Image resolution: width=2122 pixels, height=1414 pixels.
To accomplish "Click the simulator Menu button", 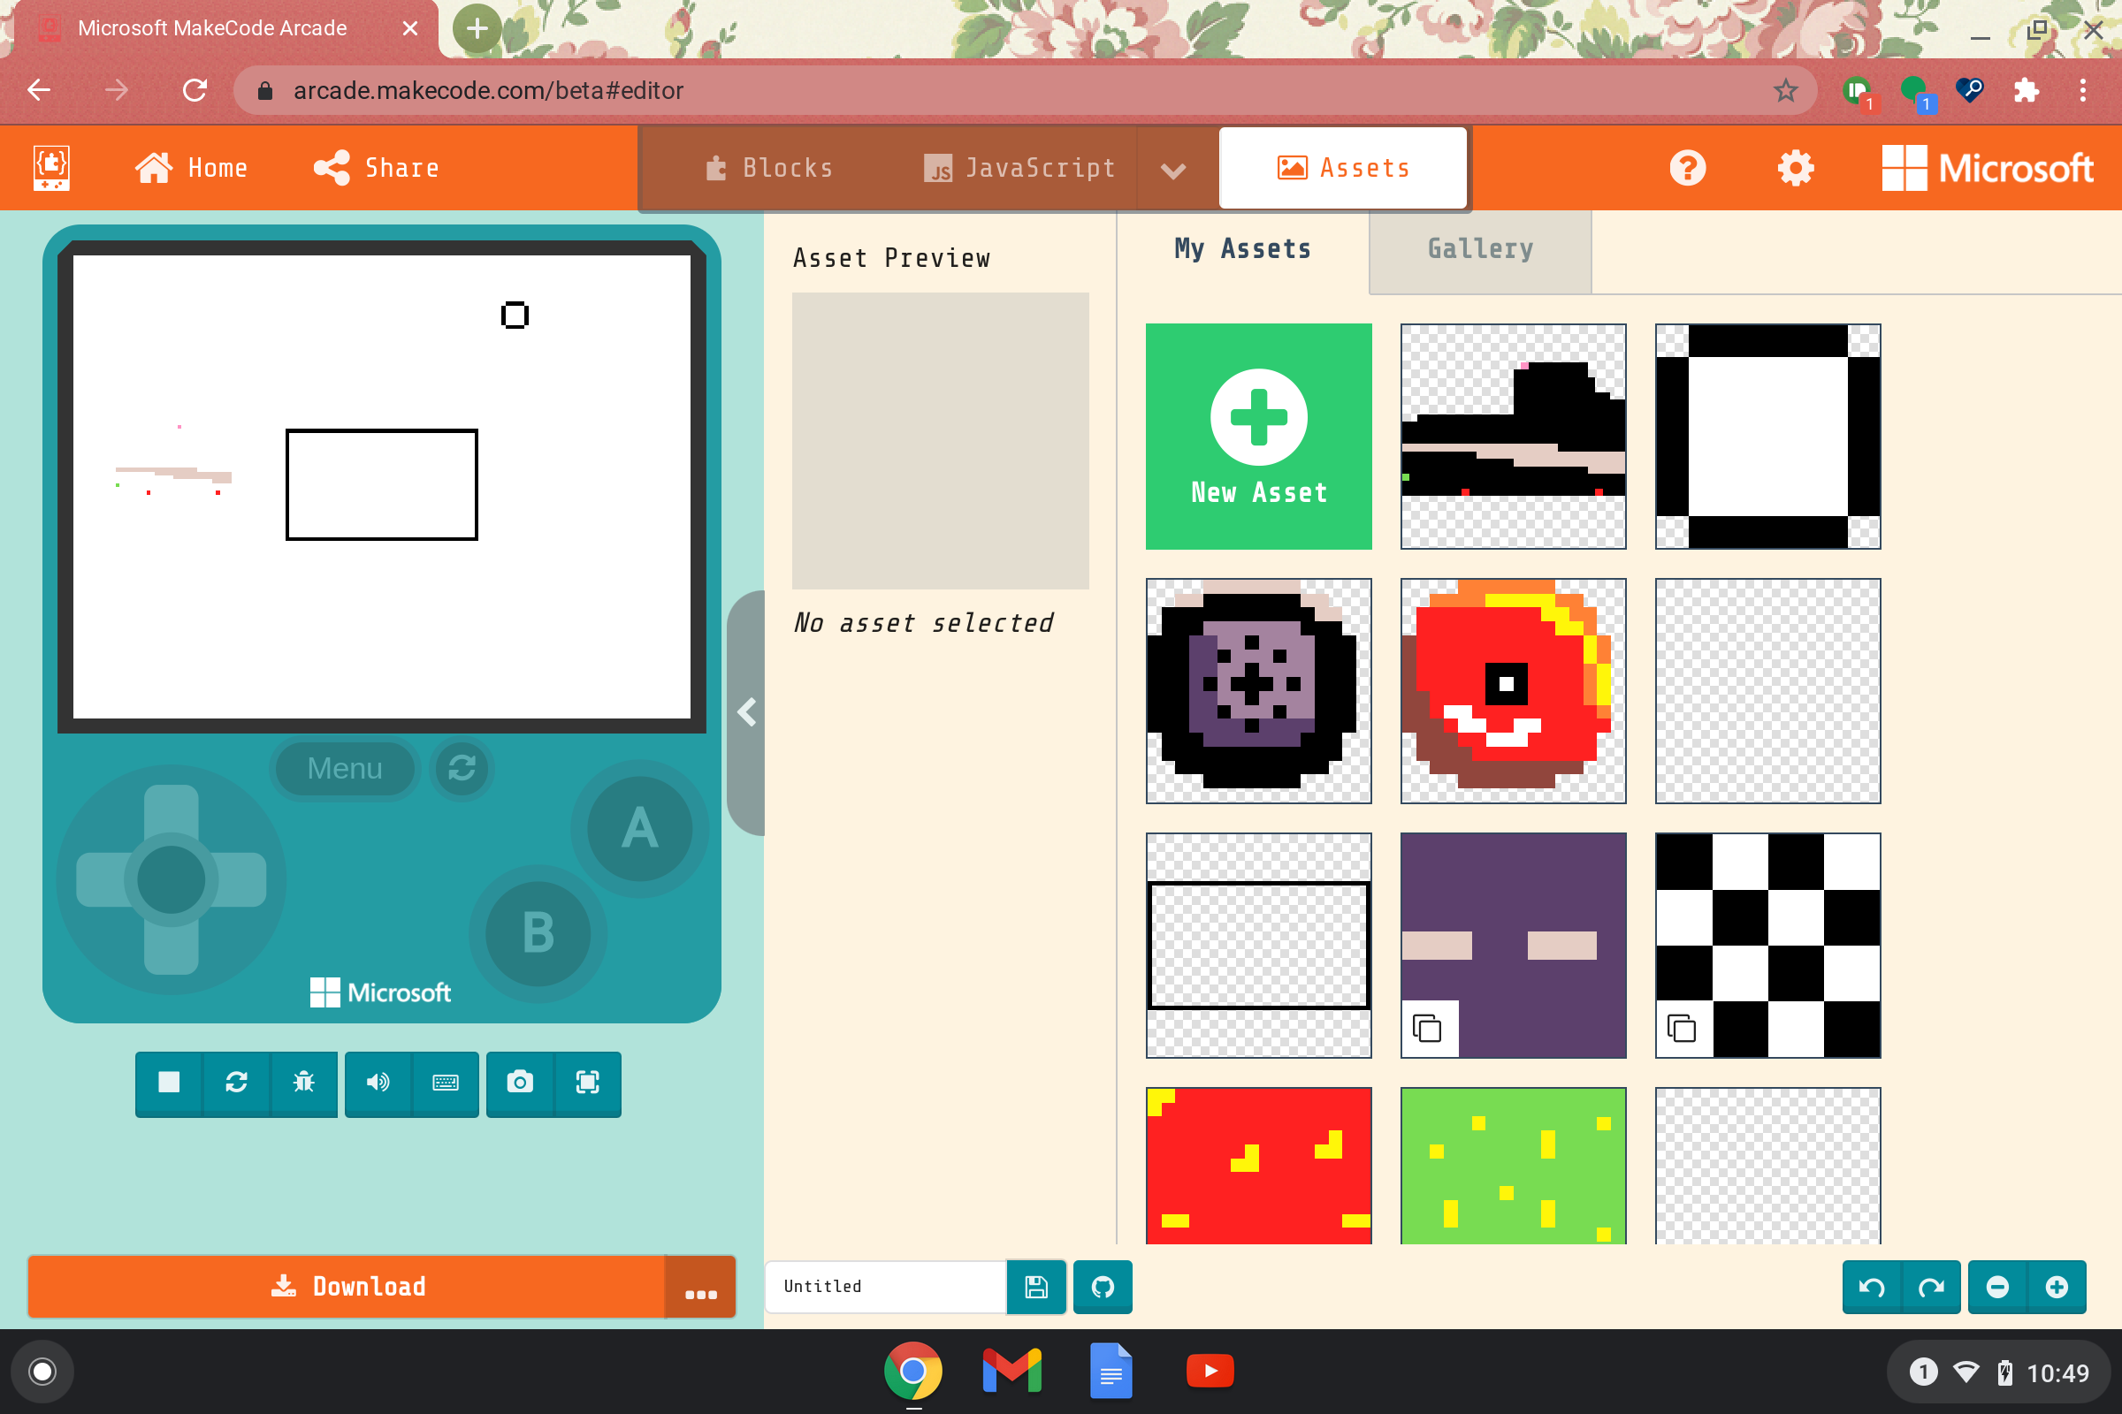I will tap(345, 768).
